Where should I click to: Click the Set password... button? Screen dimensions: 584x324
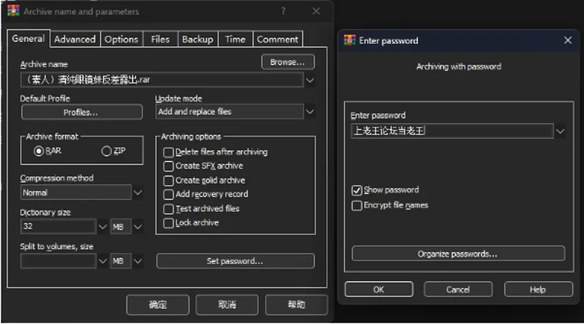(x=235, y=261)
